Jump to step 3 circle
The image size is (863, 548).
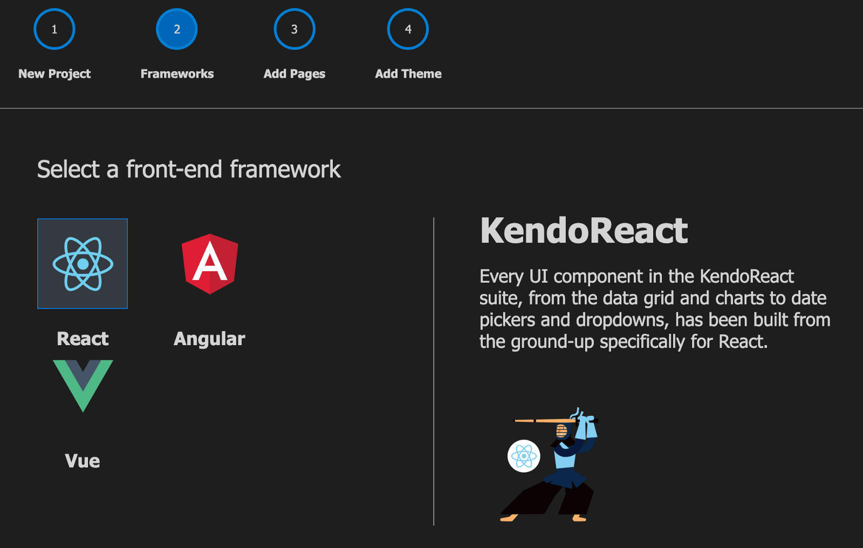(294, 29)
